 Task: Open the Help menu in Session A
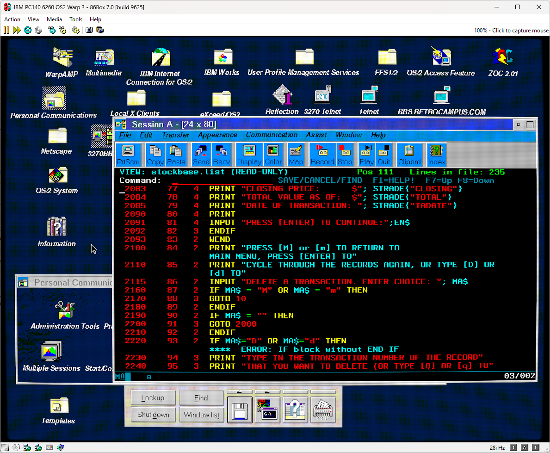click(x=378, y=135)
